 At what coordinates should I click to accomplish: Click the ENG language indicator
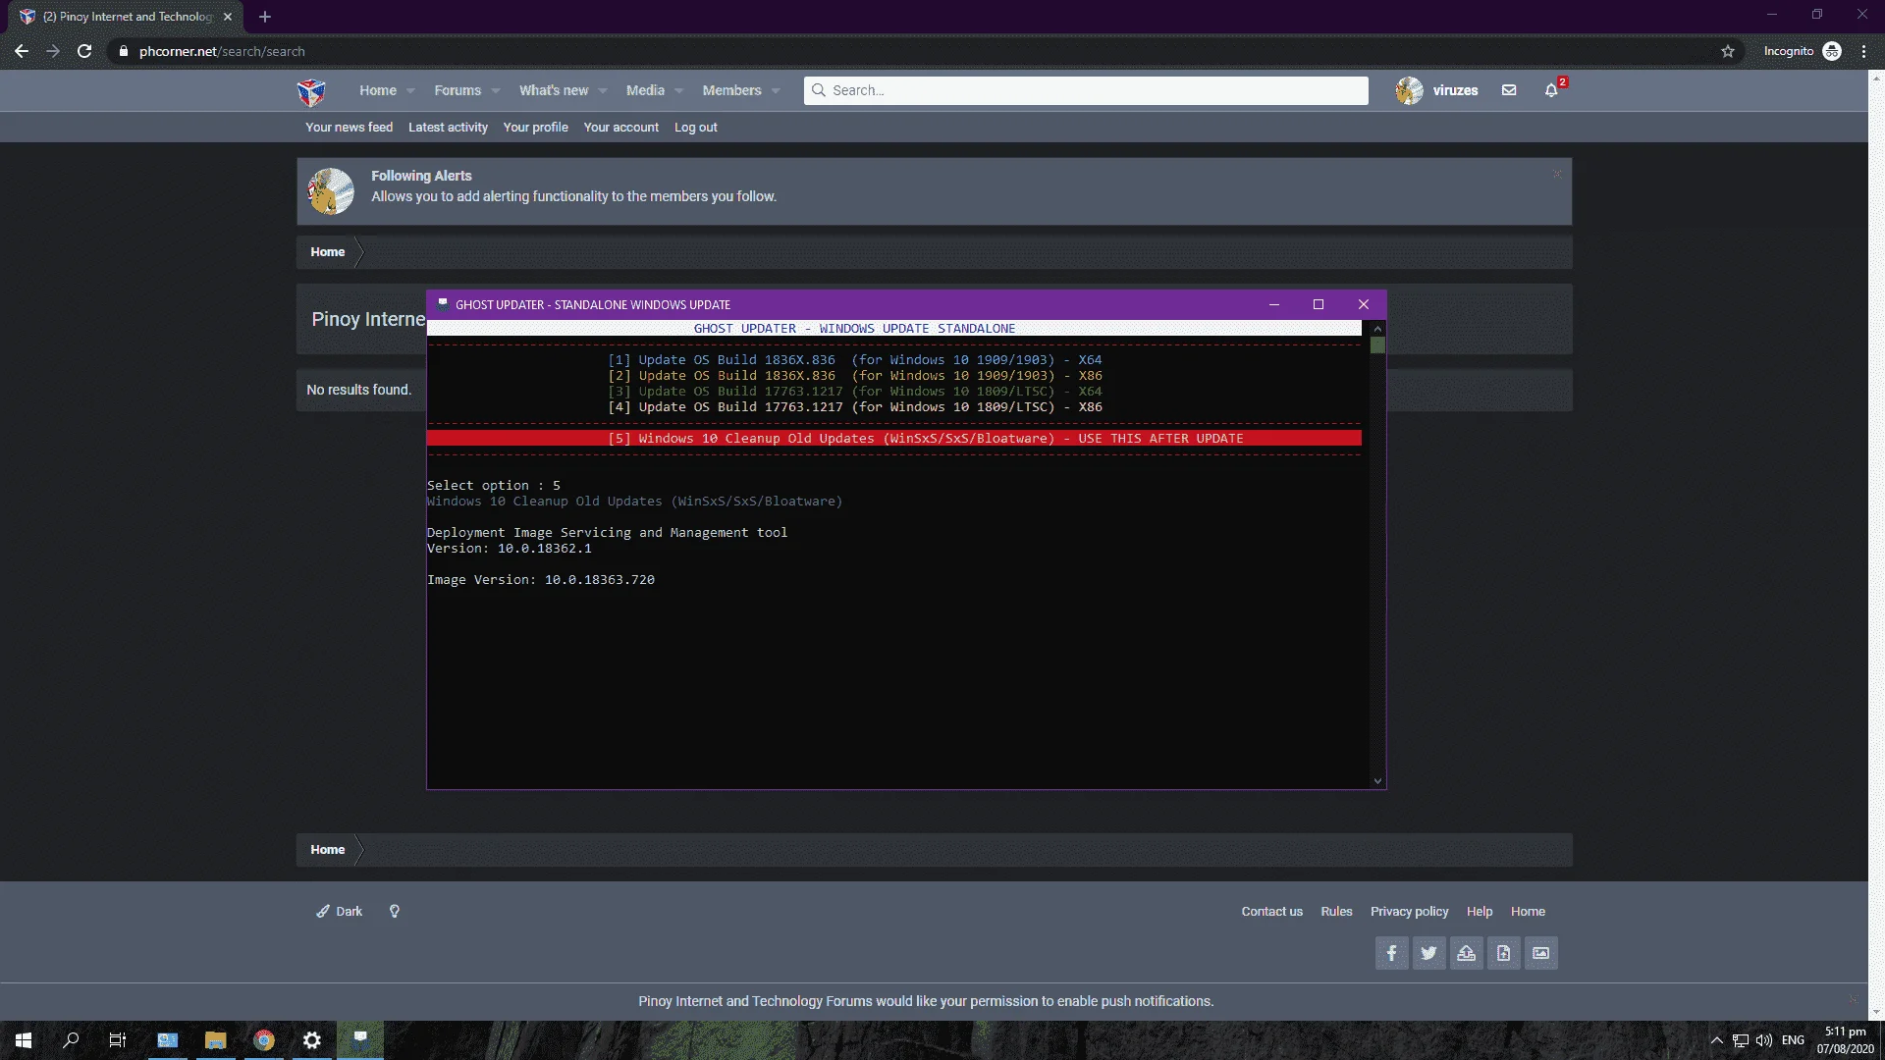click(x=1793, y=1040)
